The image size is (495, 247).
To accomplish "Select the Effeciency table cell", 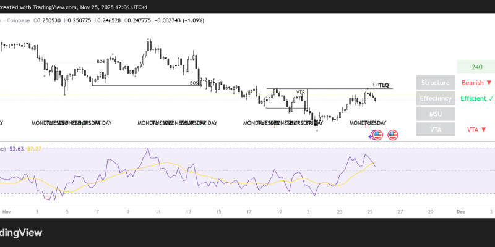I will pos(435,98).
